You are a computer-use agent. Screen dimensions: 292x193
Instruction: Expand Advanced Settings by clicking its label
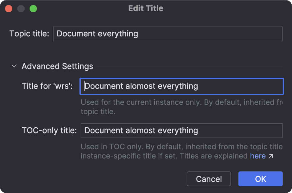click(57, 66)
